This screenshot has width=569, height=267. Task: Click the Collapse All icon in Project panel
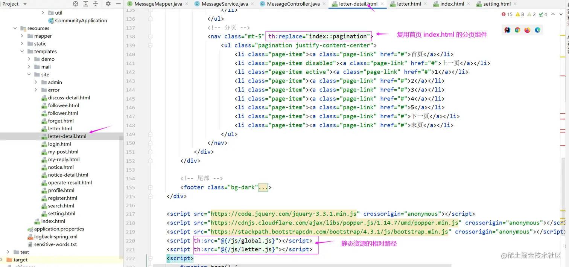[96, 4]
